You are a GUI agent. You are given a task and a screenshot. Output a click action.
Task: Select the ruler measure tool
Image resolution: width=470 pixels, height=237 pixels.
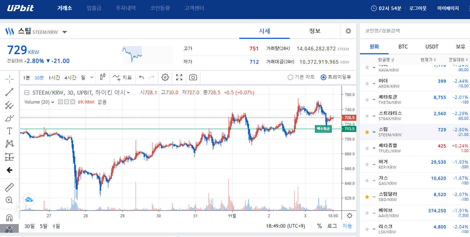pos(10,187)
